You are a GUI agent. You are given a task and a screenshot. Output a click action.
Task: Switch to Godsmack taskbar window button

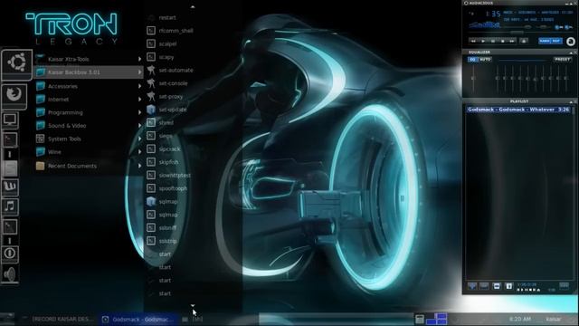pyautogui.click(x=138, y=319)
